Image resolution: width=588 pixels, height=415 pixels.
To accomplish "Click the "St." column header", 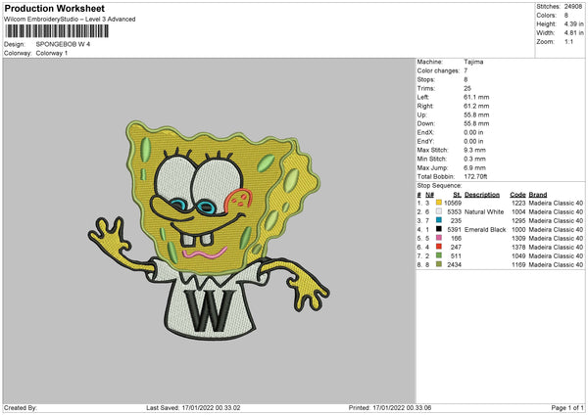I will coord(457,195).
